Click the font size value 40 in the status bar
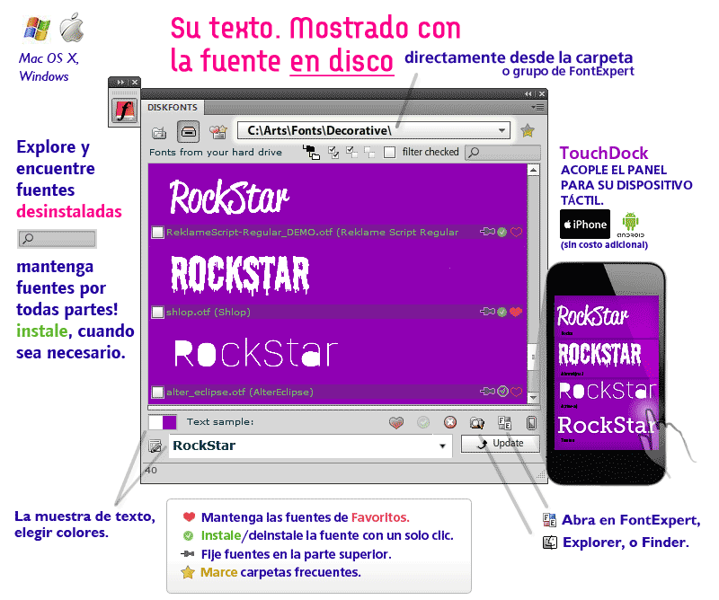The width and height of the screenshot is (719, 600). pyautogui.click(x=151, y=470)
